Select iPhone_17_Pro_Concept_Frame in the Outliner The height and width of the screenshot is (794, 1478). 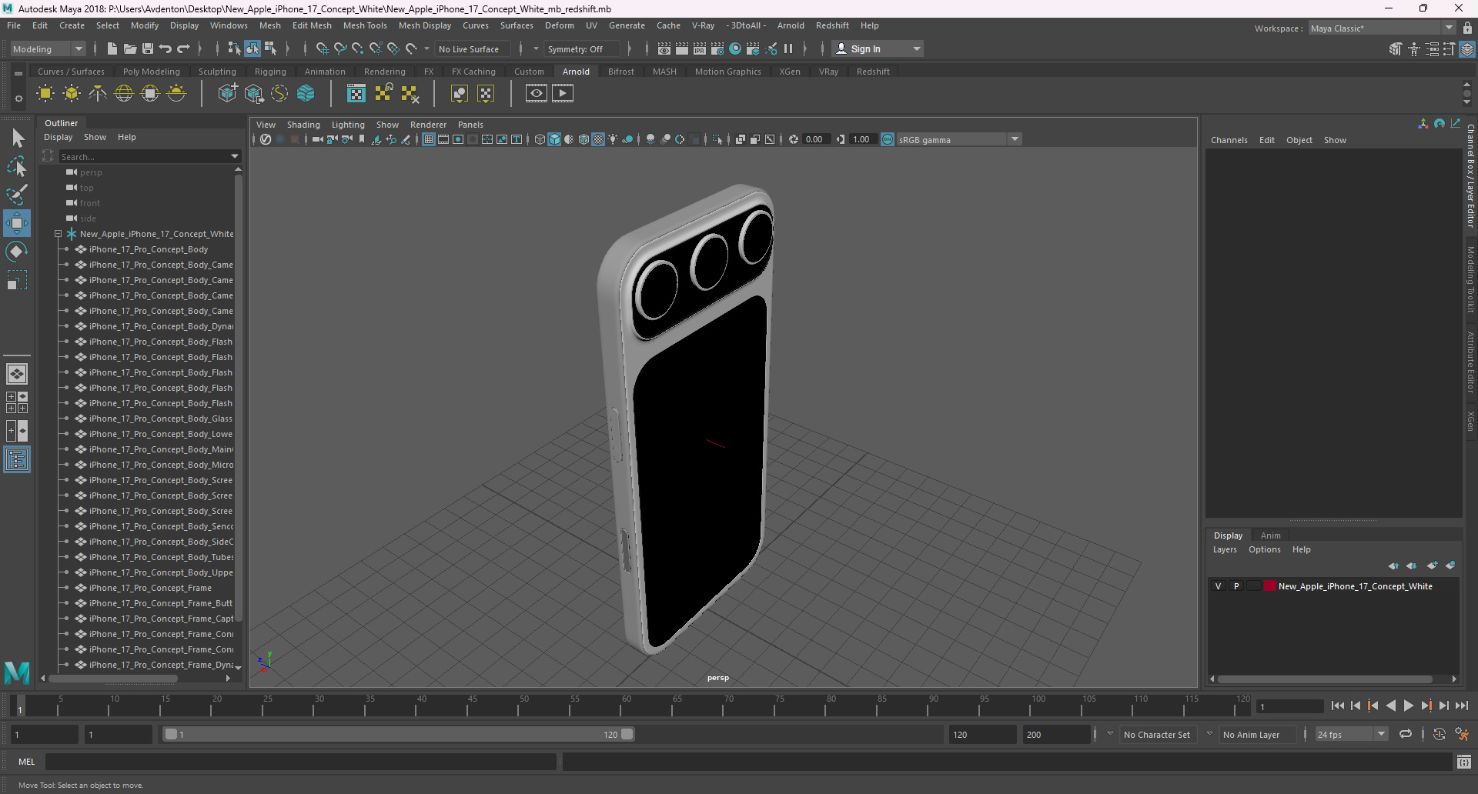pos(150,588)
